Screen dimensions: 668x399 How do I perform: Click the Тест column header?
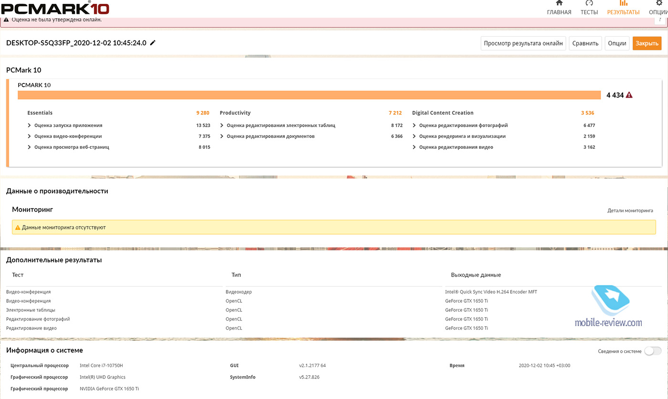(18, 275)
